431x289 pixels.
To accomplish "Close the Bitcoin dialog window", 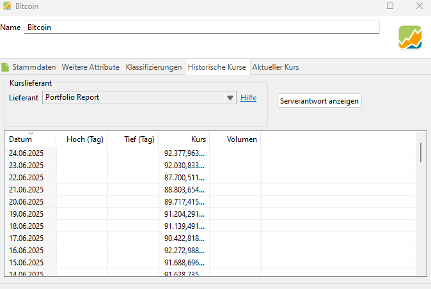I will tap(419, 6).
